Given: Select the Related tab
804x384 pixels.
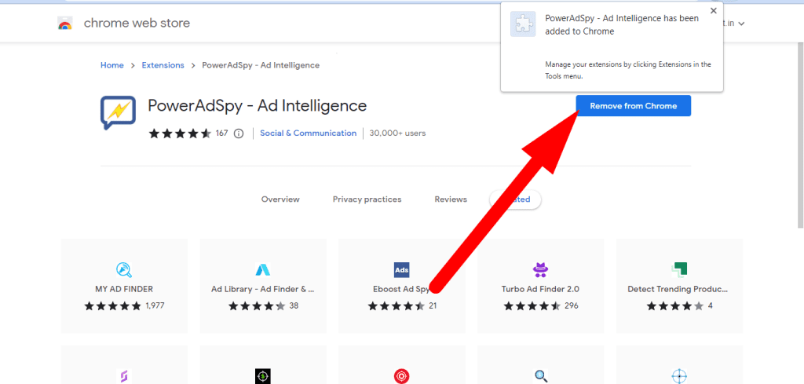Looking at the screenshot, I should tap(515, 199).
